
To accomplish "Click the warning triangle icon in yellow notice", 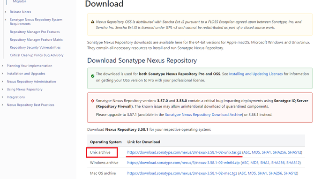I will click(x=92, y=22).
